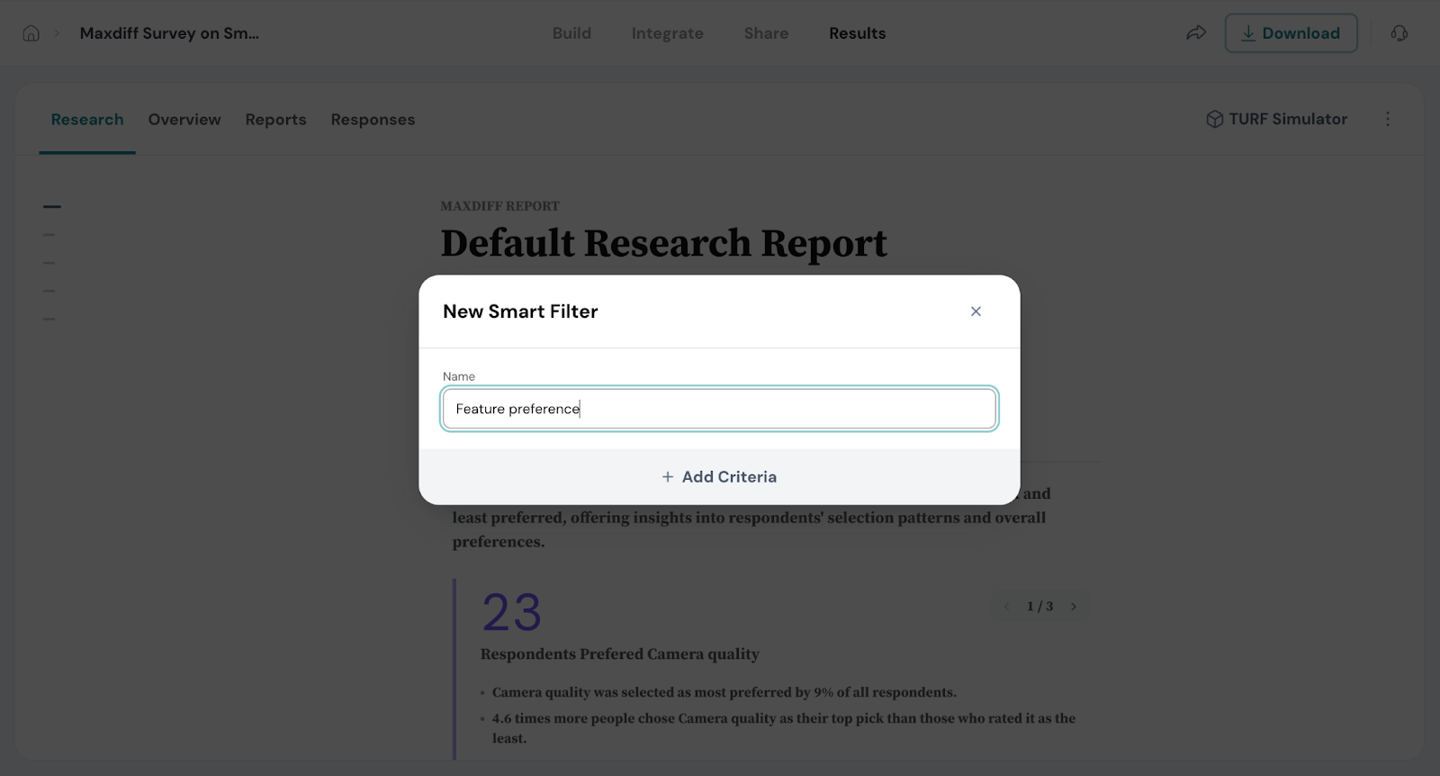The height and width of the screenshot is (776, 1440).
Task: Open the Integrate section
Action: tap(667, 33)
